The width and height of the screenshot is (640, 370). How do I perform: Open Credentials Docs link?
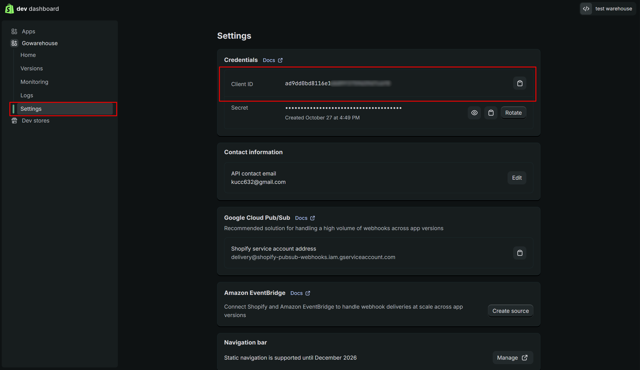tap(272, 60)
